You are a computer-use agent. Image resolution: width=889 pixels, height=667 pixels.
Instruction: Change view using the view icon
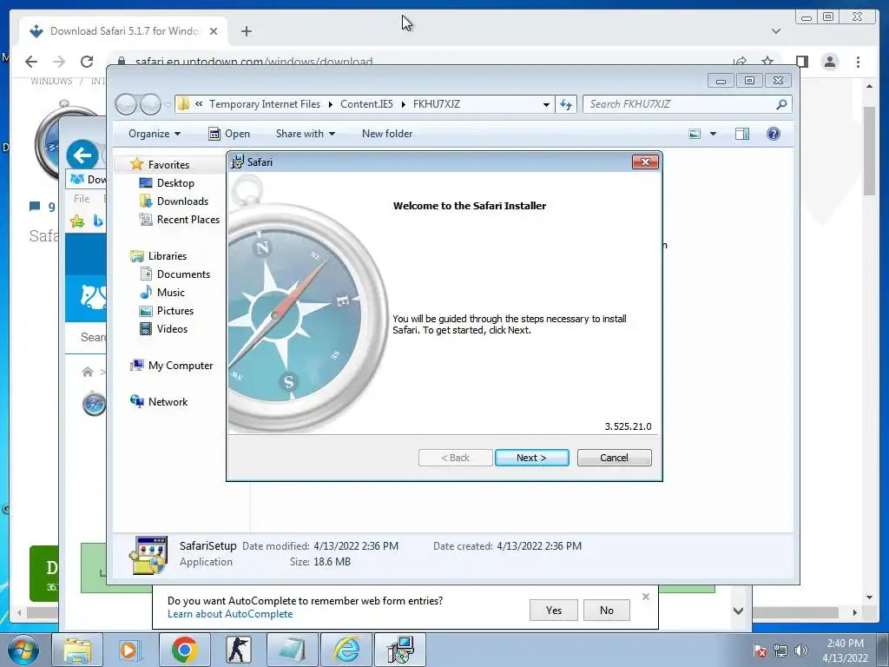click(695, 134)
